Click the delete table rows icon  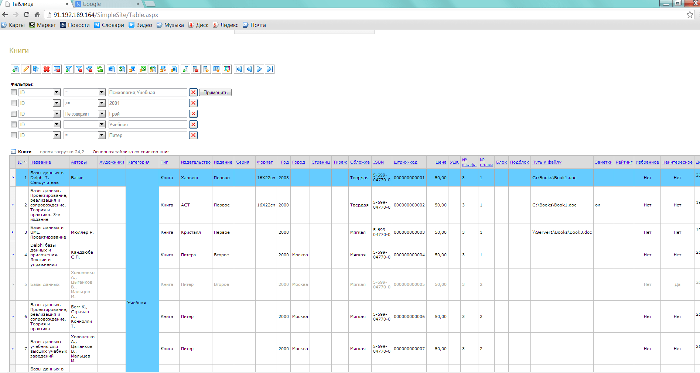(x=57, y=69)
